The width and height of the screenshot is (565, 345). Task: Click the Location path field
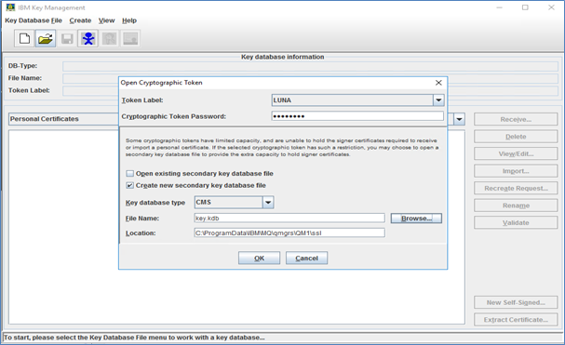(x=289, y=233)
